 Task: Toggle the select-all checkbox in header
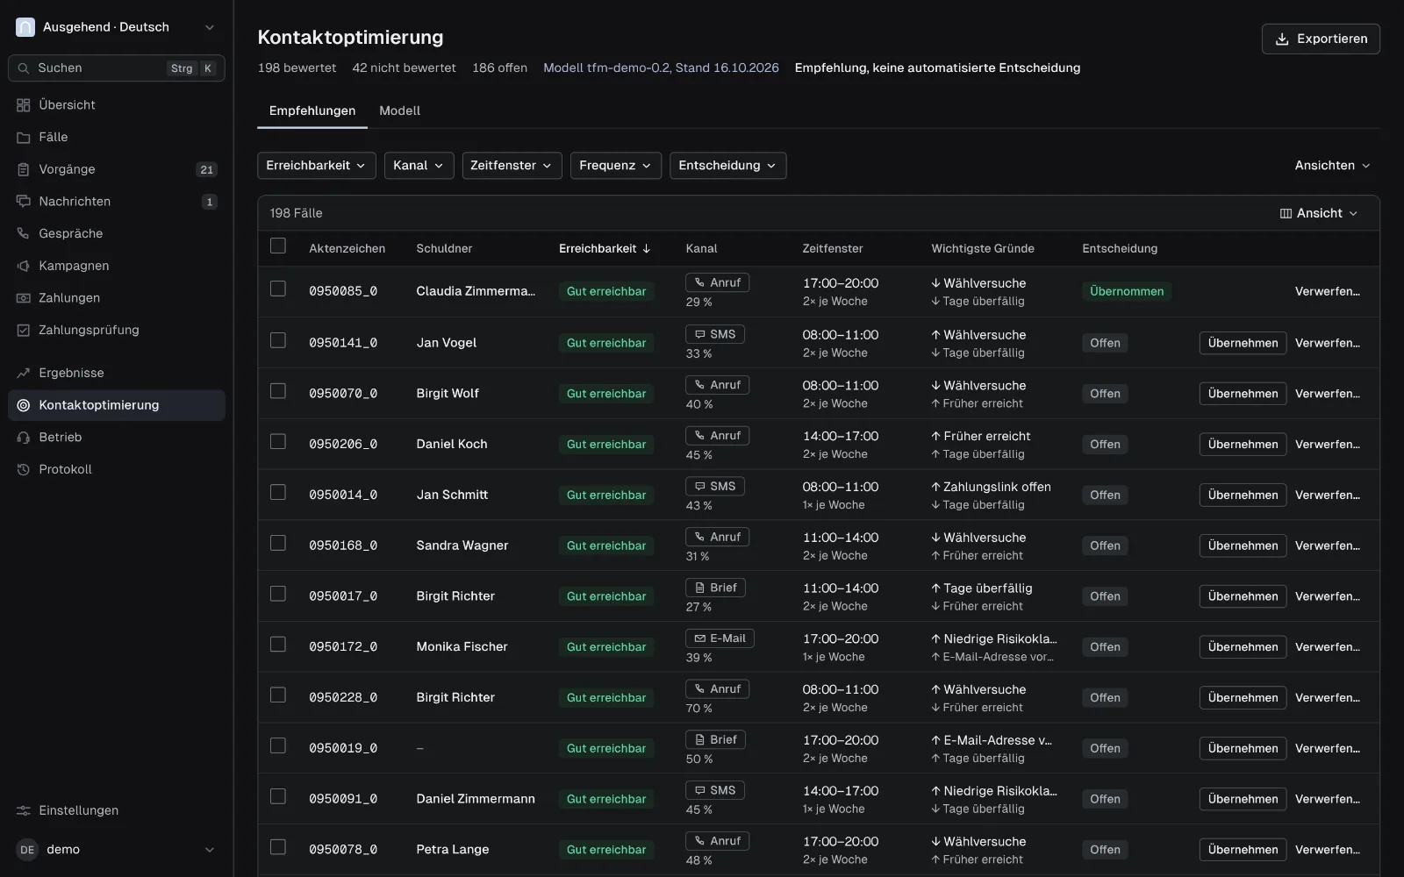(x=278, y=246)
